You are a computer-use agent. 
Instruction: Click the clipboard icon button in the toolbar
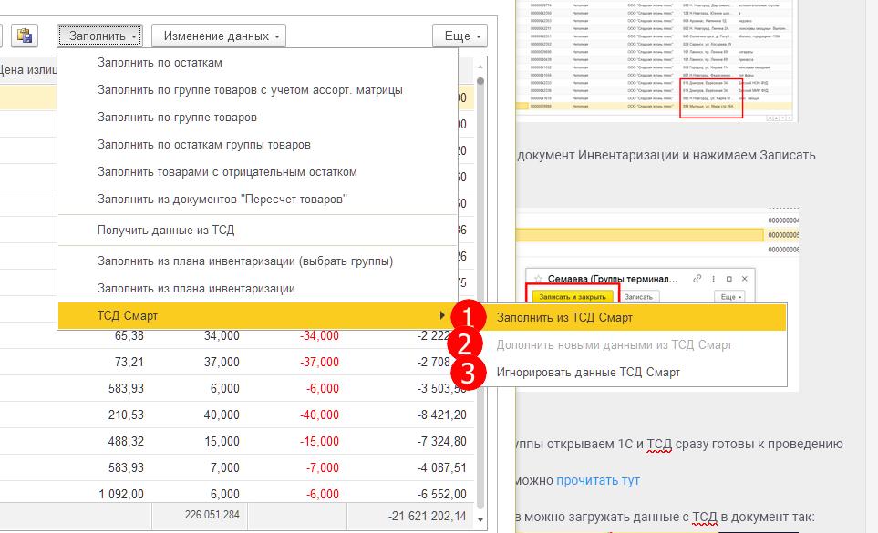pos(24,36)
